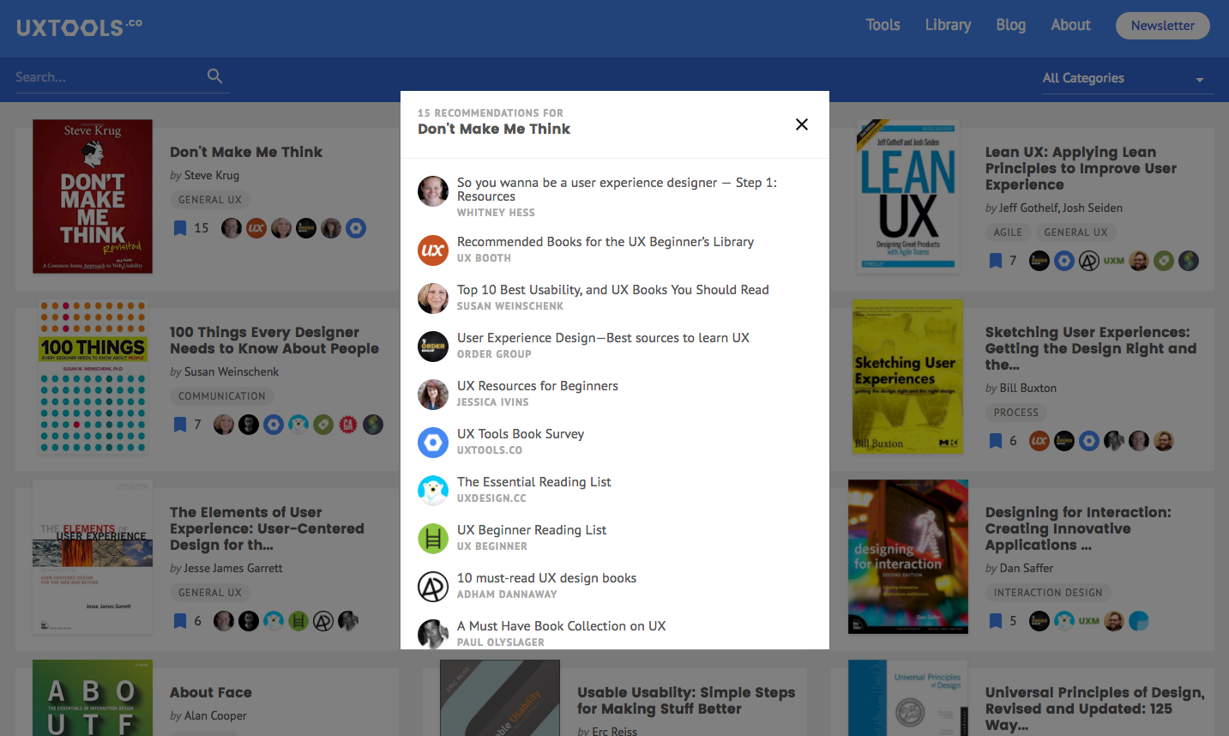Select the AGILE tag

tap(1008, 232)
